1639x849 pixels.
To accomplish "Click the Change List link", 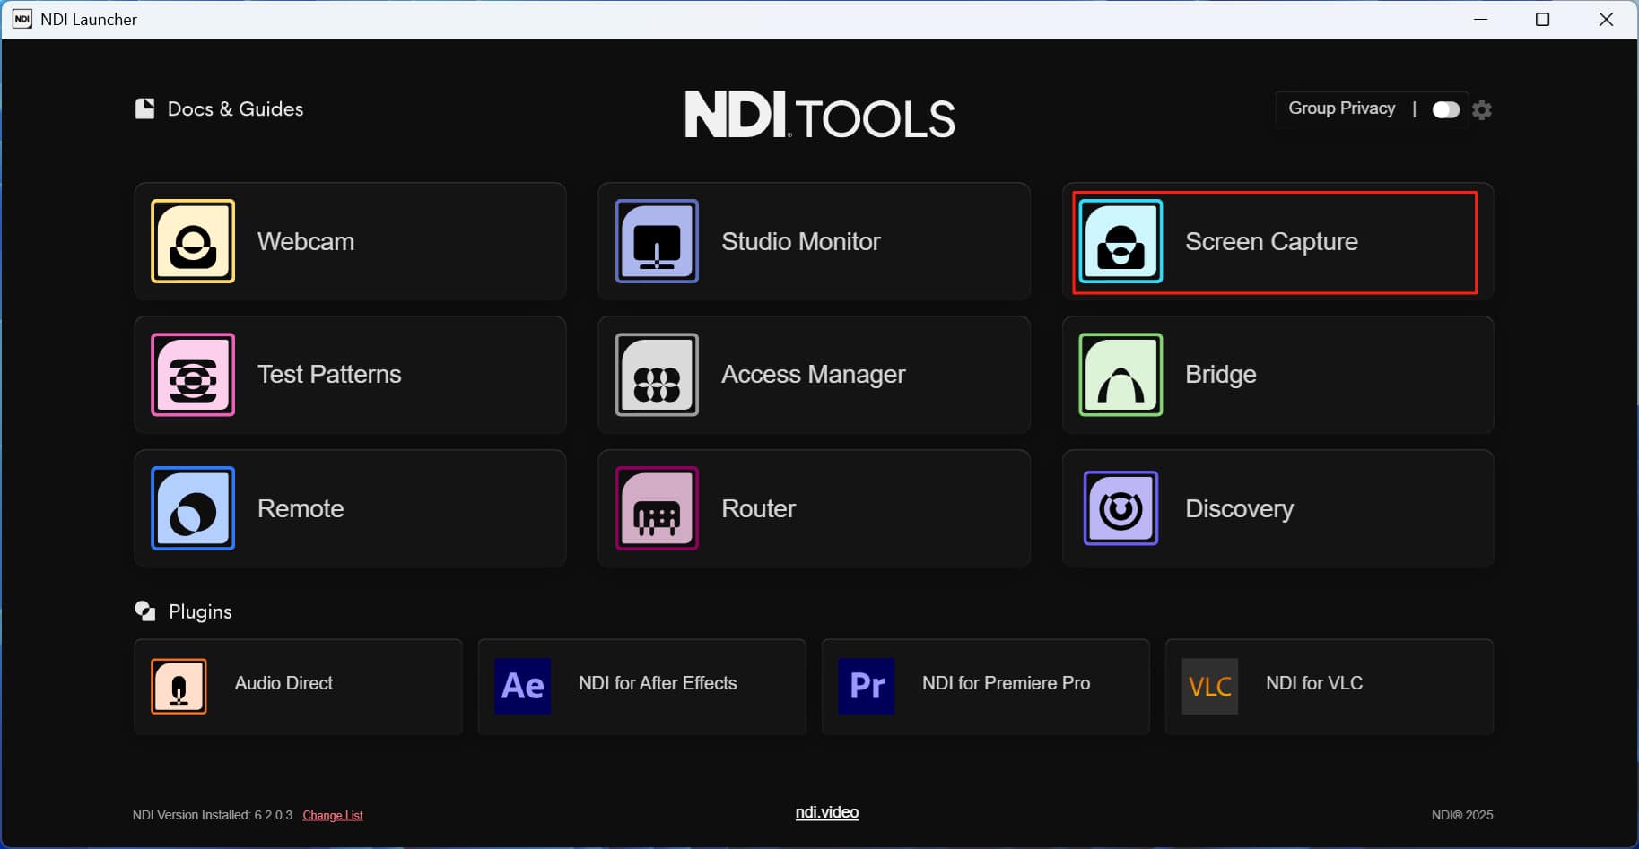I will pos(333,815).
